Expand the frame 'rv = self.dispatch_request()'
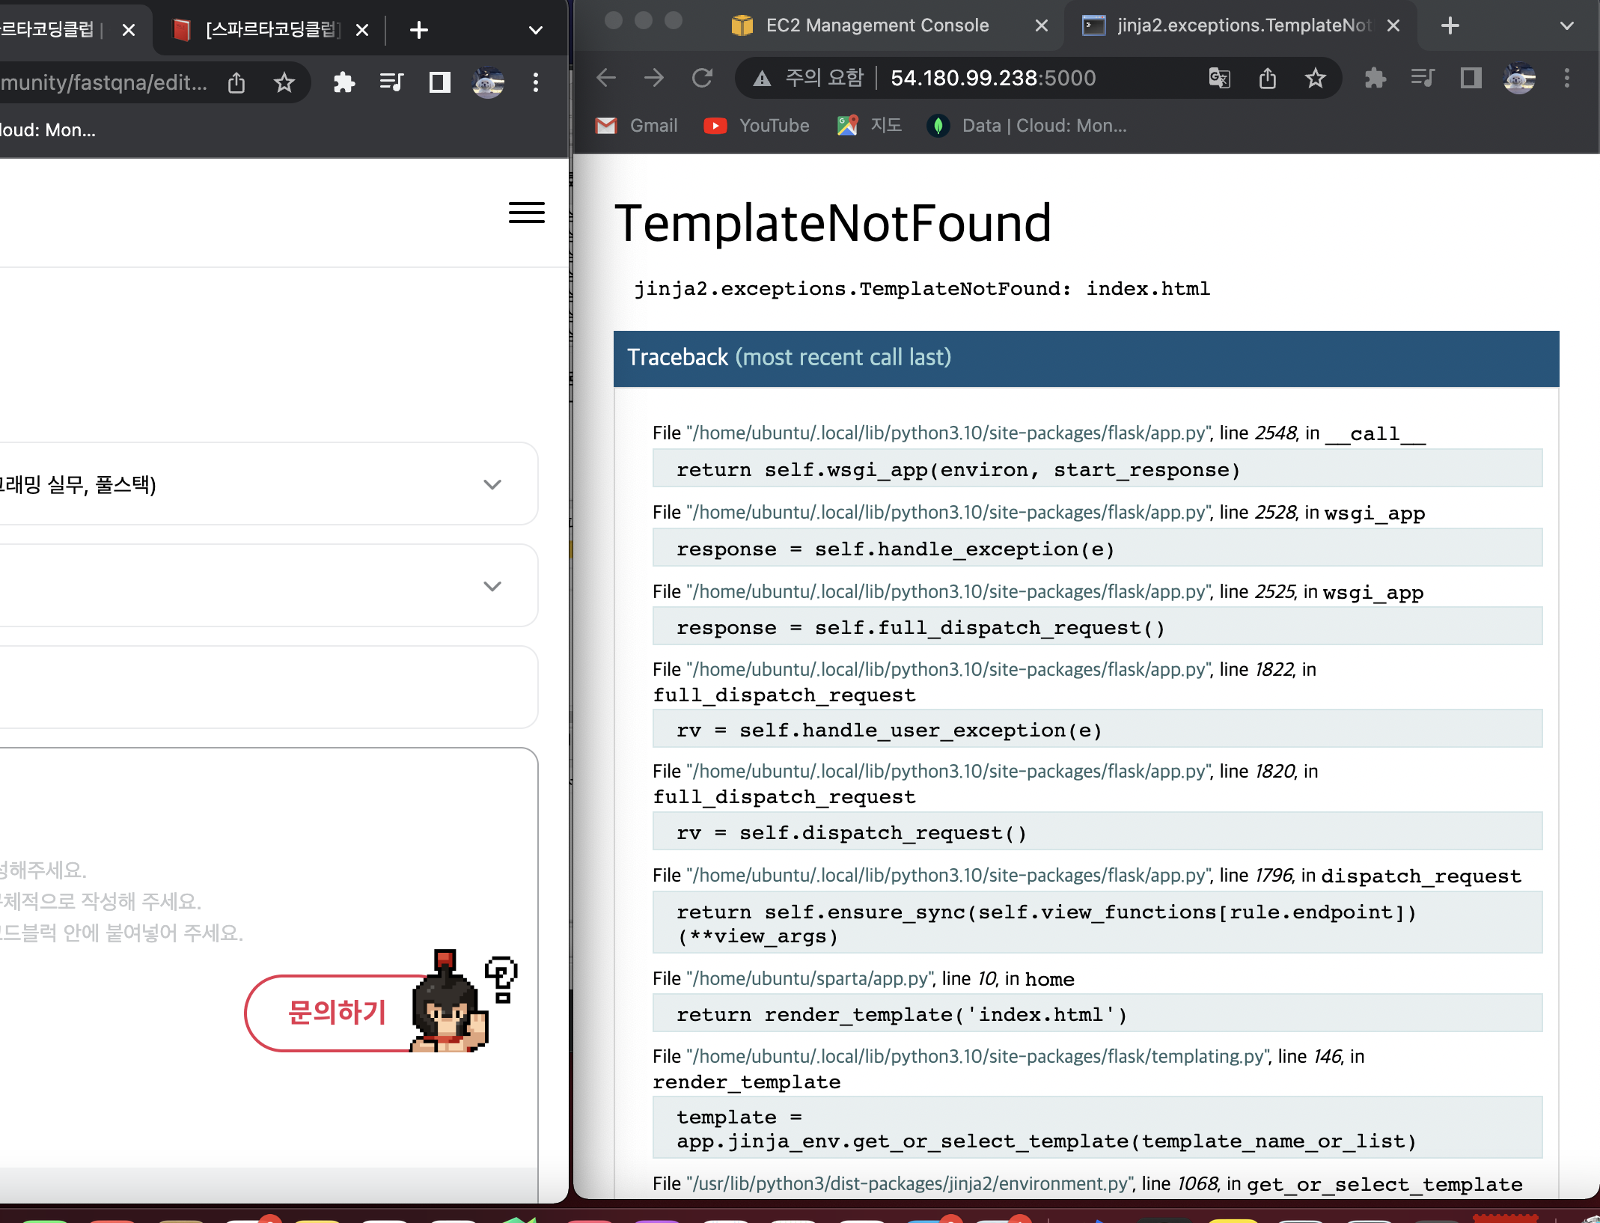Image resolution: width=1600 pixels, height=1223 pixels. pos(1097,832)
